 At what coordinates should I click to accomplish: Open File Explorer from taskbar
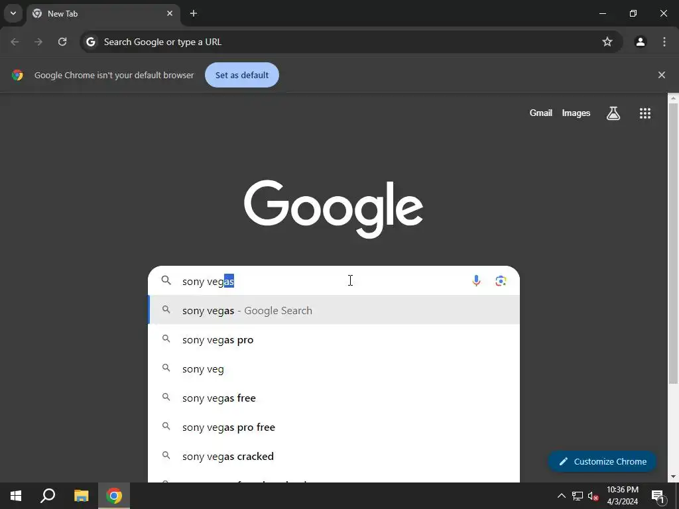point(81,496)
